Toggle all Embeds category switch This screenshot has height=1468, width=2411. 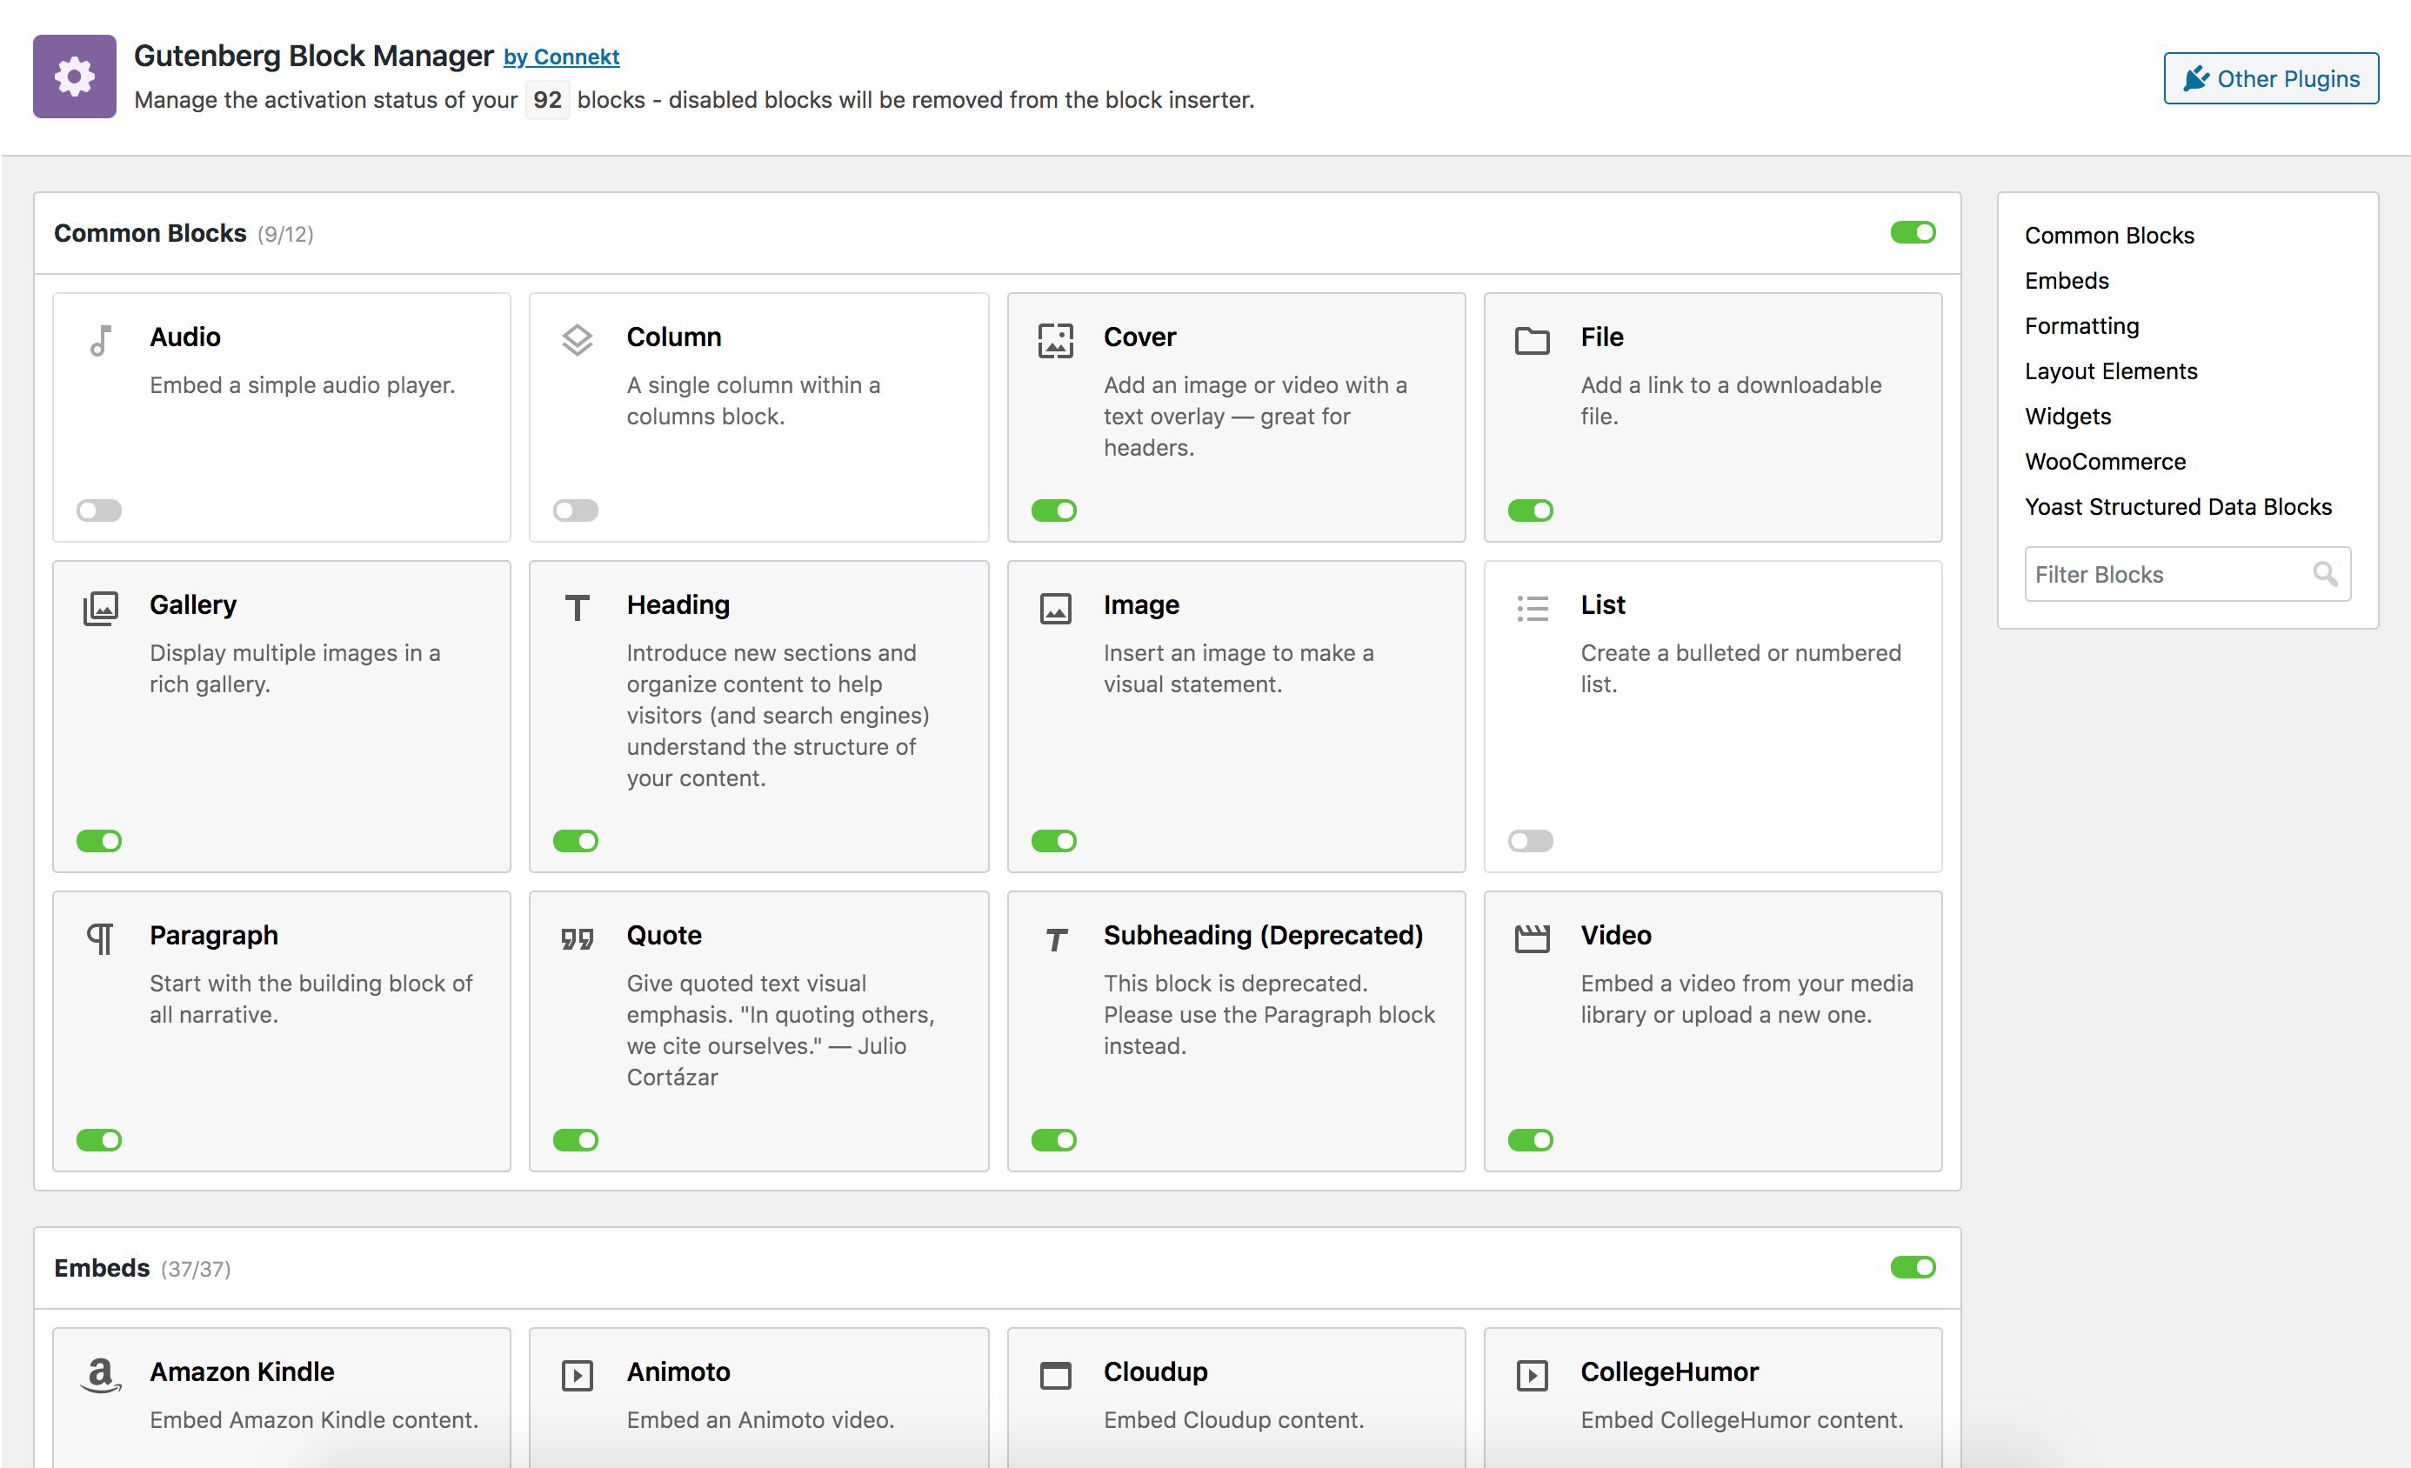pos(1912,1267)
